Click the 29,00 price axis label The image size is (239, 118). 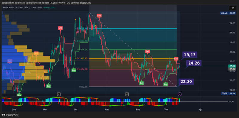click(x=232, y=23)
